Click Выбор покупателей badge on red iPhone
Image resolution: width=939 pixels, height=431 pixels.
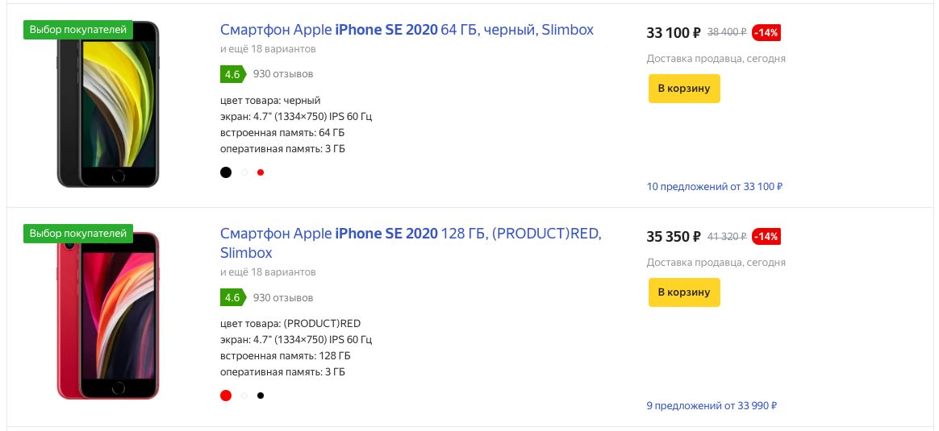(x=78, y=234)
